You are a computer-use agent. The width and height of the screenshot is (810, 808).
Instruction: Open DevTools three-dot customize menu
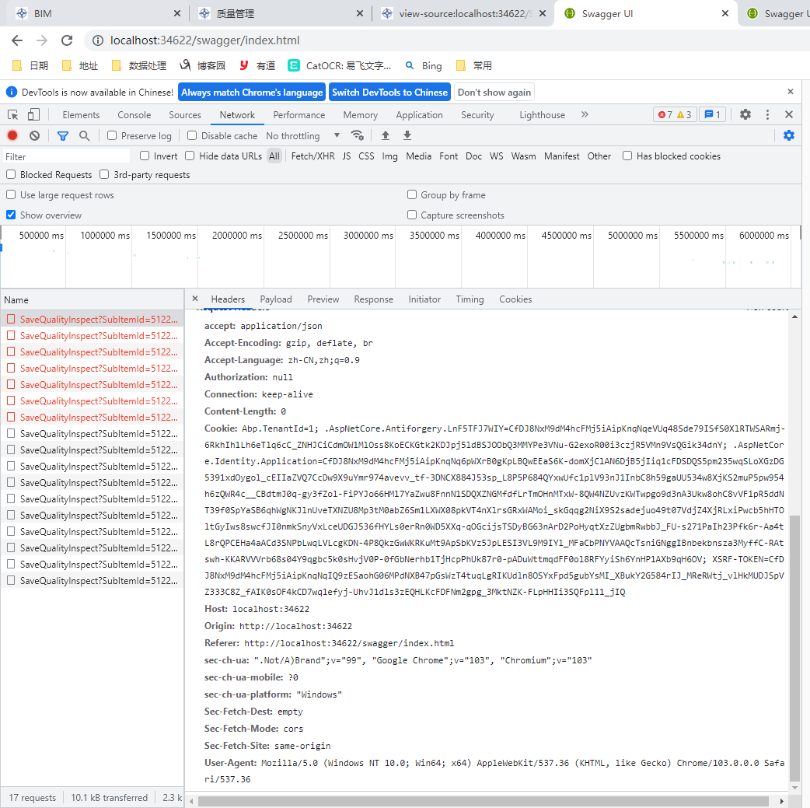767,114
